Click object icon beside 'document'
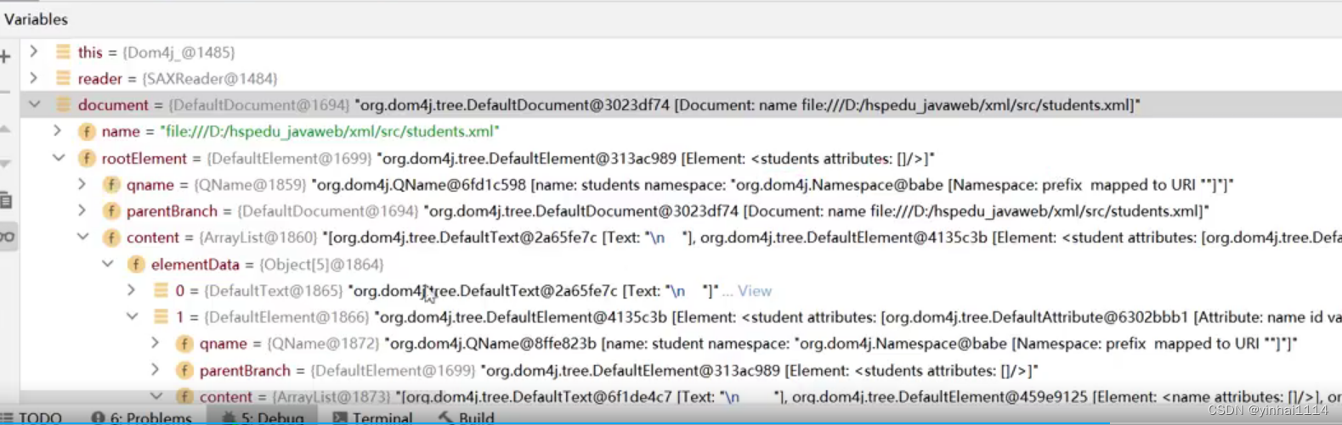1342x425 pixels. click(63, 104)
